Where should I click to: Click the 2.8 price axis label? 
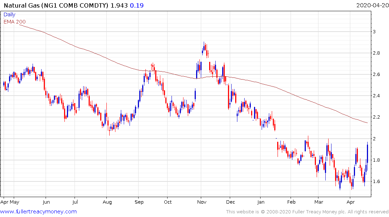379,53
